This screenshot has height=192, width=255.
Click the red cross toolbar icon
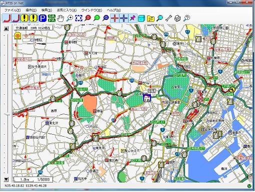[x=114, y=18]
